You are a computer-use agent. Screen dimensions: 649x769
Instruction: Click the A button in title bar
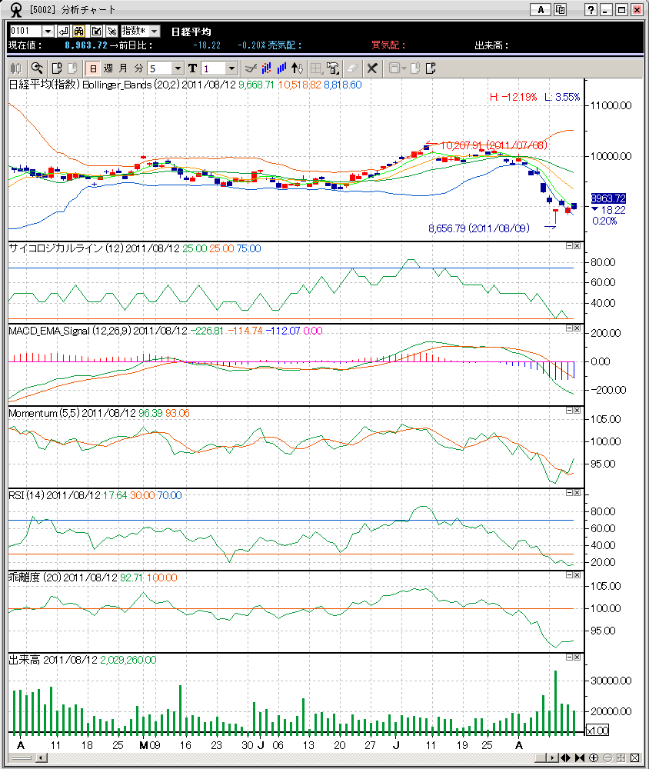click(x=541, y=9)
